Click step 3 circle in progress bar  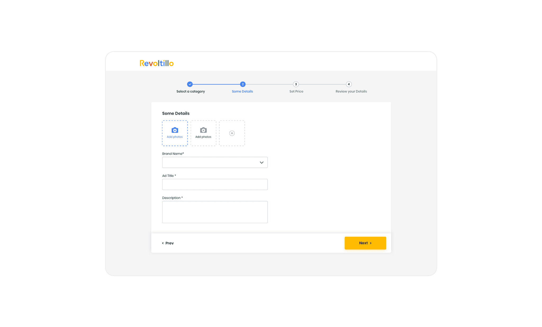(296, 84)
